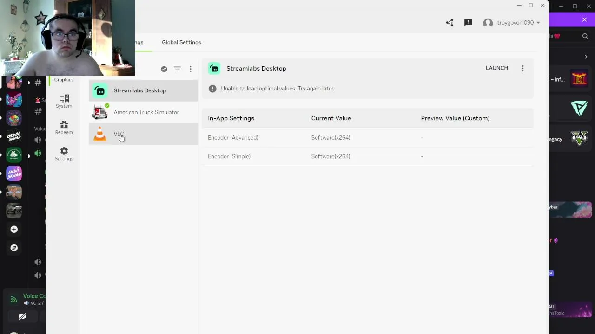Open Discord Explore compass icon
Image resolution: width=595 pixels, height=334 pixels.
coord(14,248)
